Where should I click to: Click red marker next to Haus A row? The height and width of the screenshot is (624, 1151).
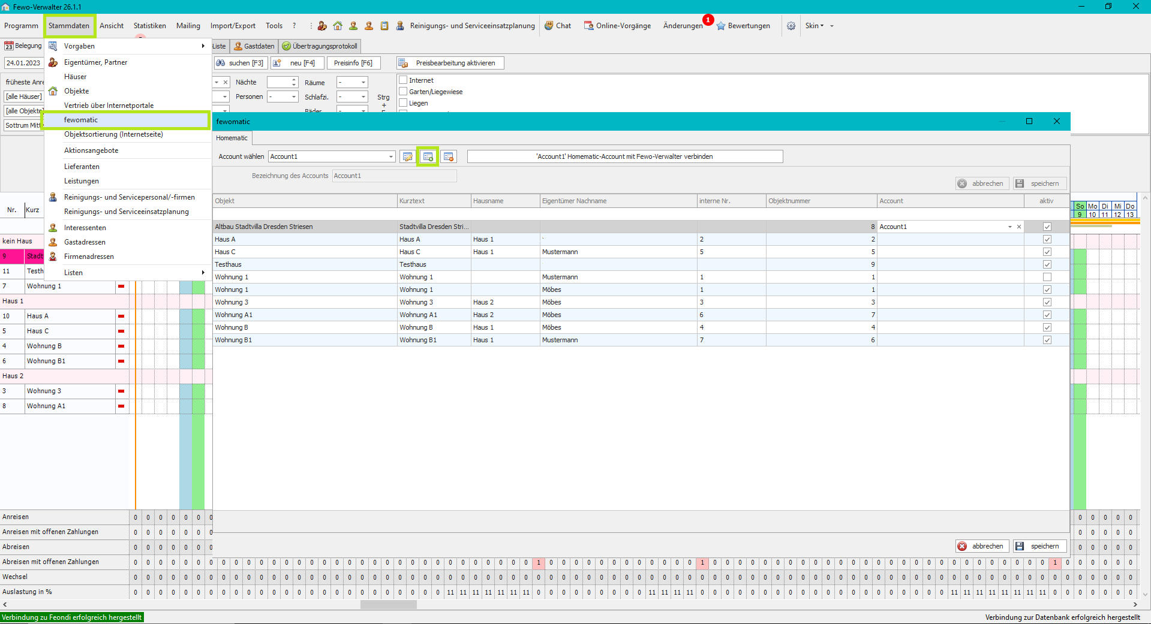[x=121, y=316]
